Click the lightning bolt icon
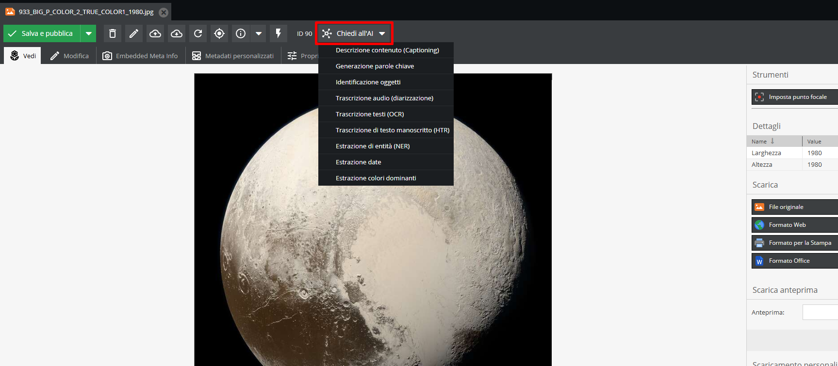 (x=279, y=33)
